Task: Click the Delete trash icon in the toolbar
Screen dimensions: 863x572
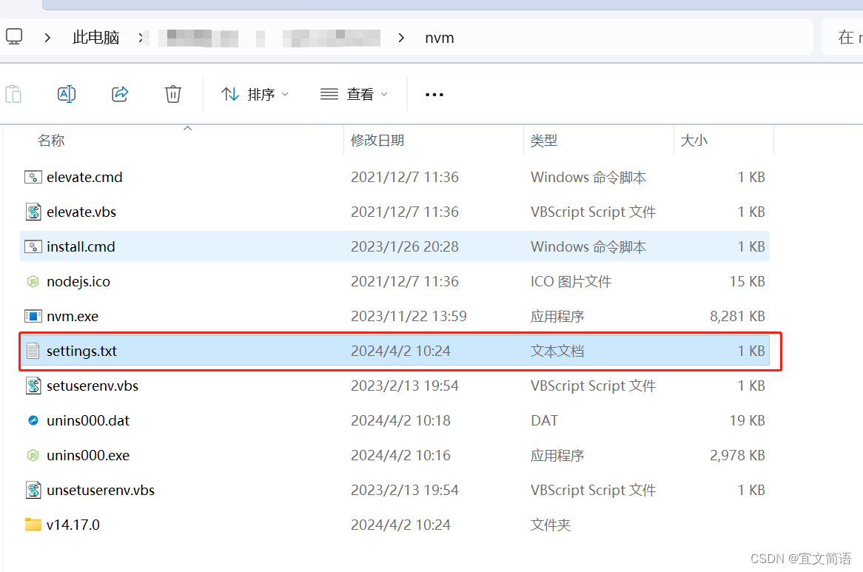Action: point(172,94)
